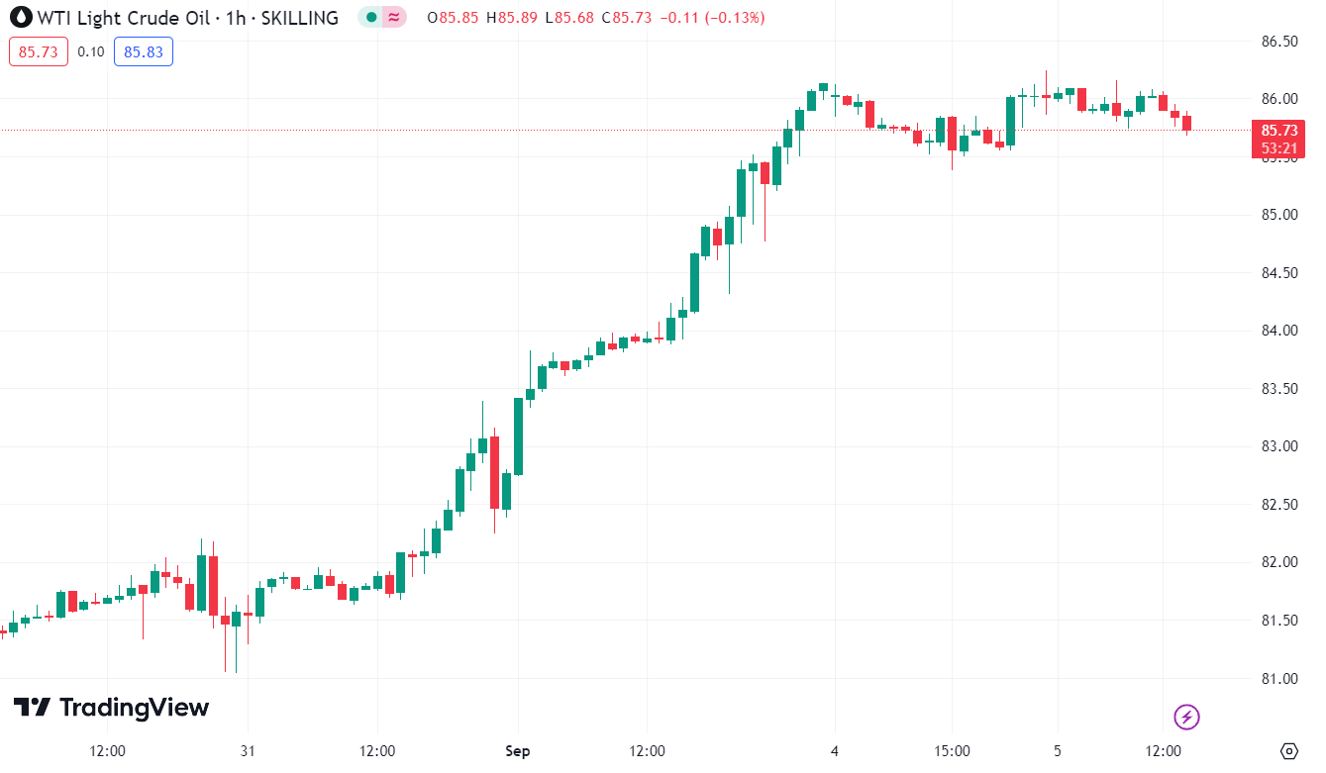Viewport: 1326px width, 773px height.
Task: Click the 84.00 level on price scale
Action: [x=1279, y=331]
